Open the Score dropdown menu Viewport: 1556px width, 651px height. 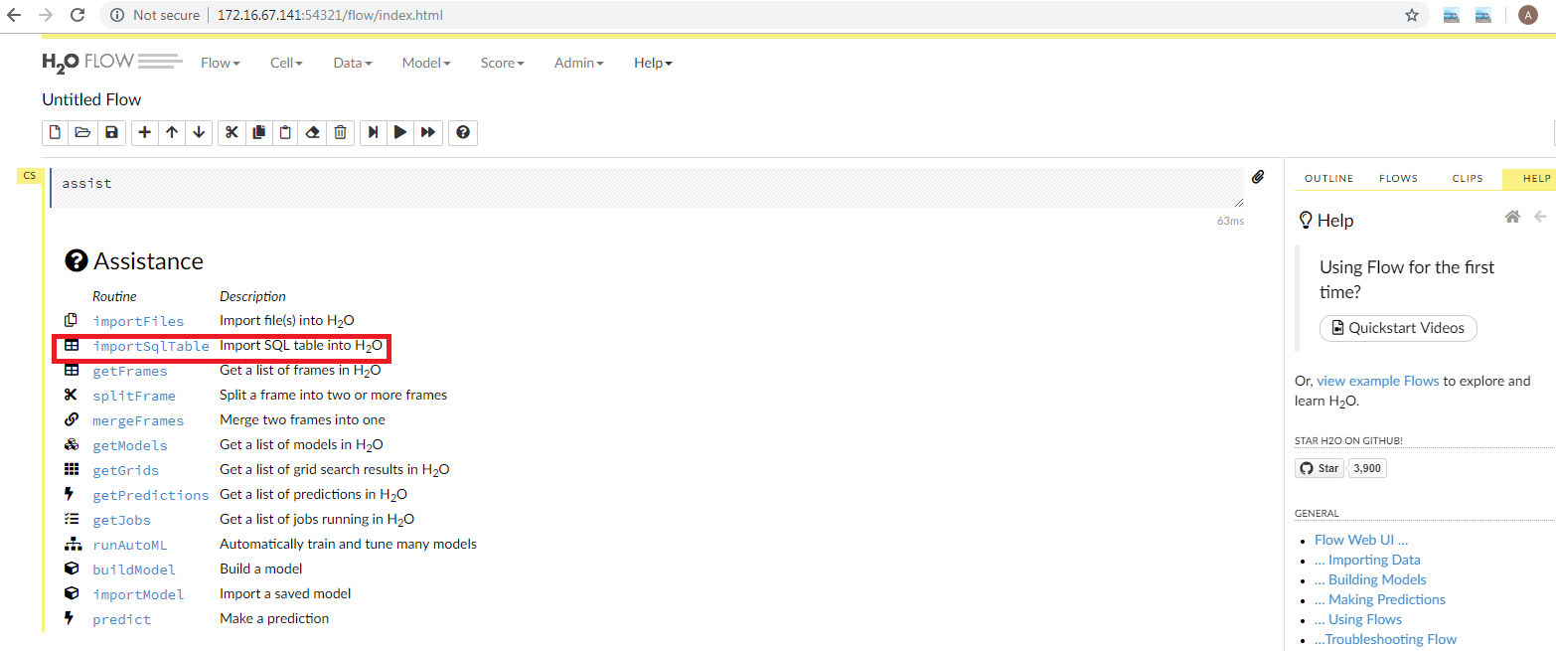point(503,63)
